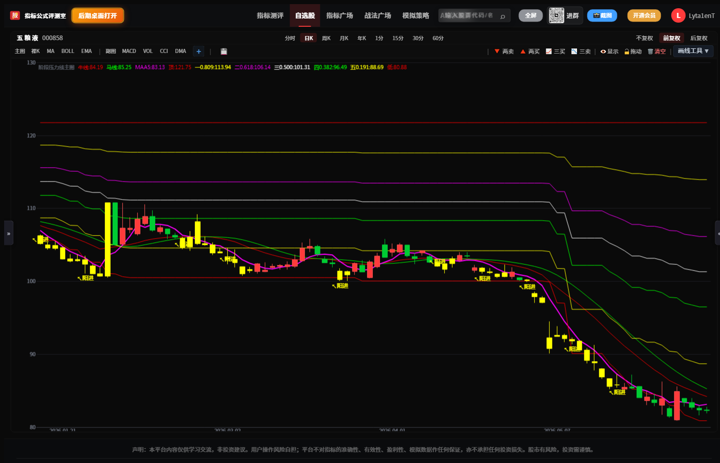Click the 0.382:96.49 legend value

330,67
